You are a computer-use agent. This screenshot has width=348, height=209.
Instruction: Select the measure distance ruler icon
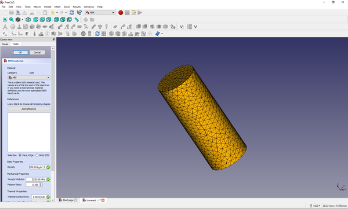point(77,20)
